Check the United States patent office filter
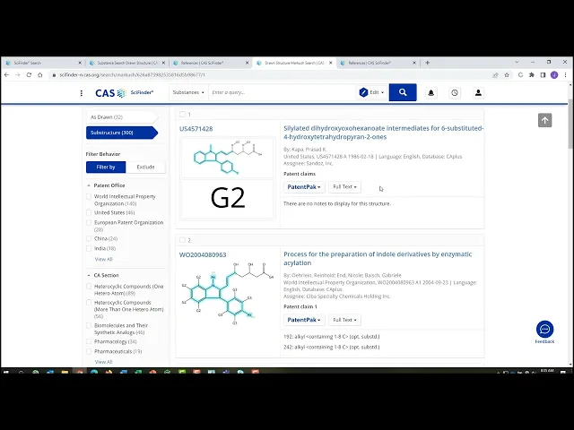 [89, 212]
